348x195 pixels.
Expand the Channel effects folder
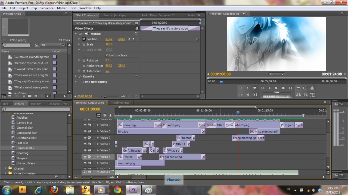click(5, 168)
